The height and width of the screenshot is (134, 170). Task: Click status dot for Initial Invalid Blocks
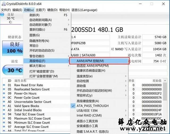(x=4, y=110)
